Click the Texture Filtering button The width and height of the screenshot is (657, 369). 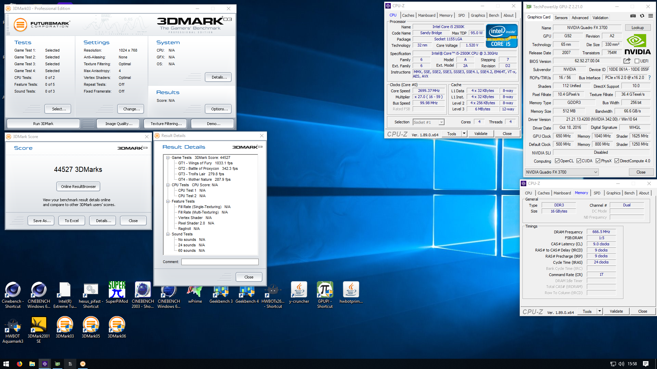(166, 124)
